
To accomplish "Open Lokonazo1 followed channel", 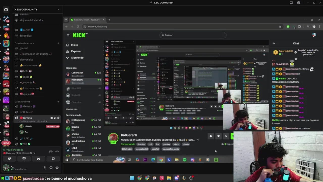I will 83,74.
